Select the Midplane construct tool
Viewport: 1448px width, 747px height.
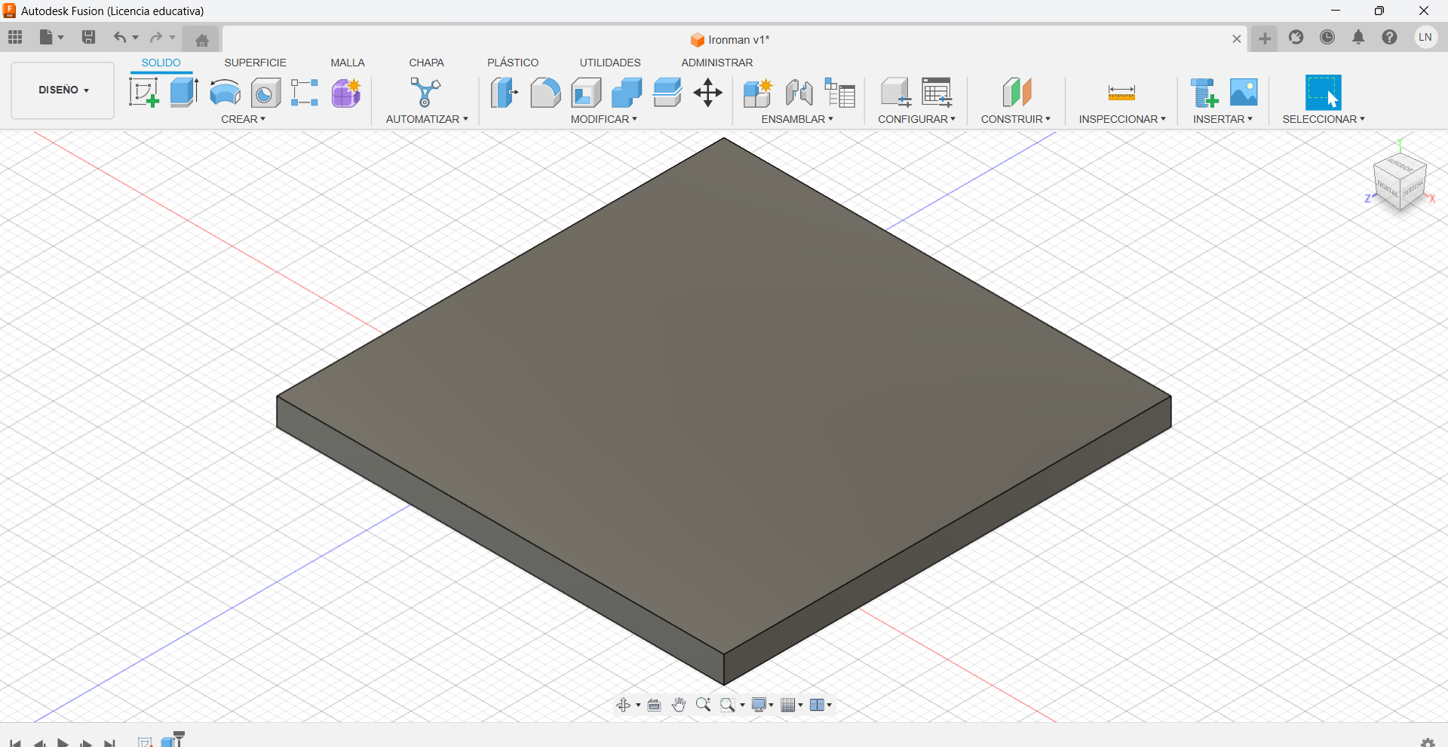pos(1017,93)
